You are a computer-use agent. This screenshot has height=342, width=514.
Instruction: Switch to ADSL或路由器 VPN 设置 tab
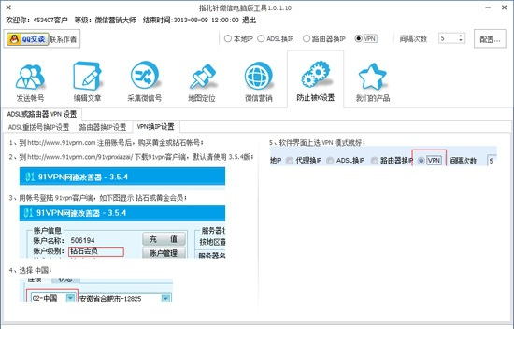[x=42, y=114]
